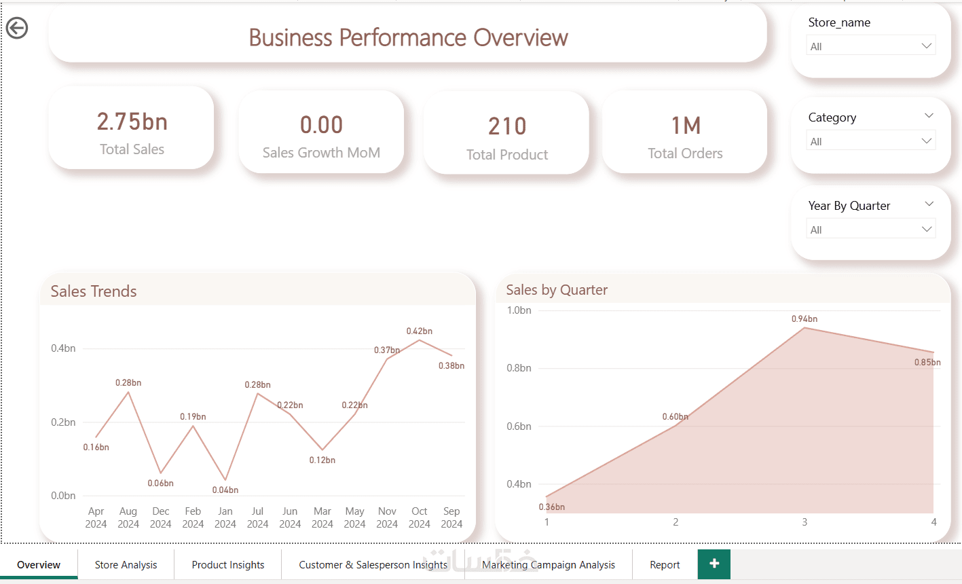The height and width of the screenshot is (584, 962).
Task: Open the Store_name dropdown
Action: point(871,46)
